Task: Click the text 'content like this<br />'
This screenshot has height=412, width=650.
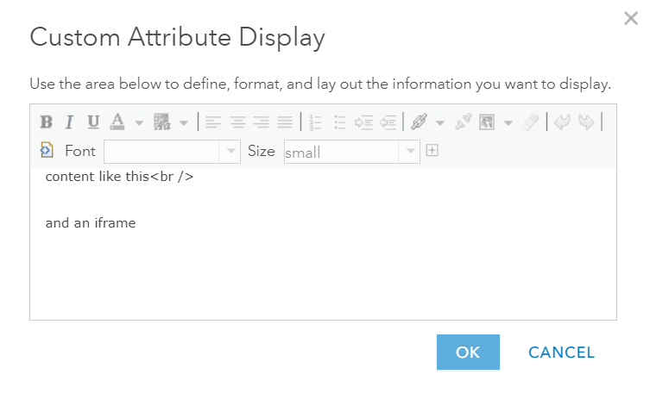Action: [119, 177]
